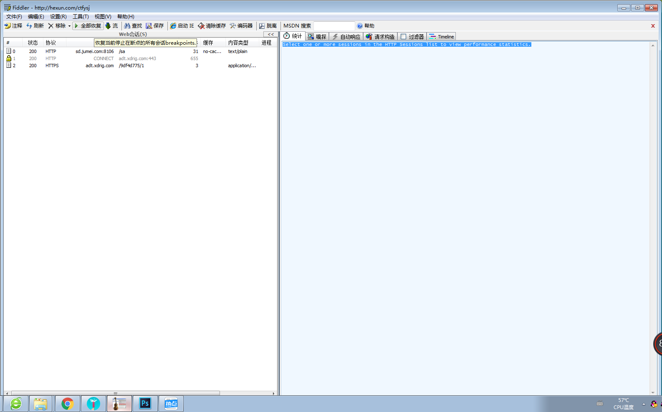This screenshot has width=662, height=412.
Task: Show hidden tray icons arrow
Action: (644, 404)
